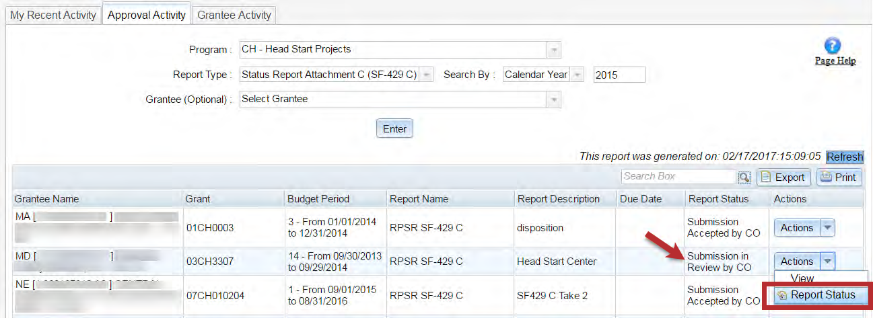Select the Approval Activity tab

tap(146, 15)
